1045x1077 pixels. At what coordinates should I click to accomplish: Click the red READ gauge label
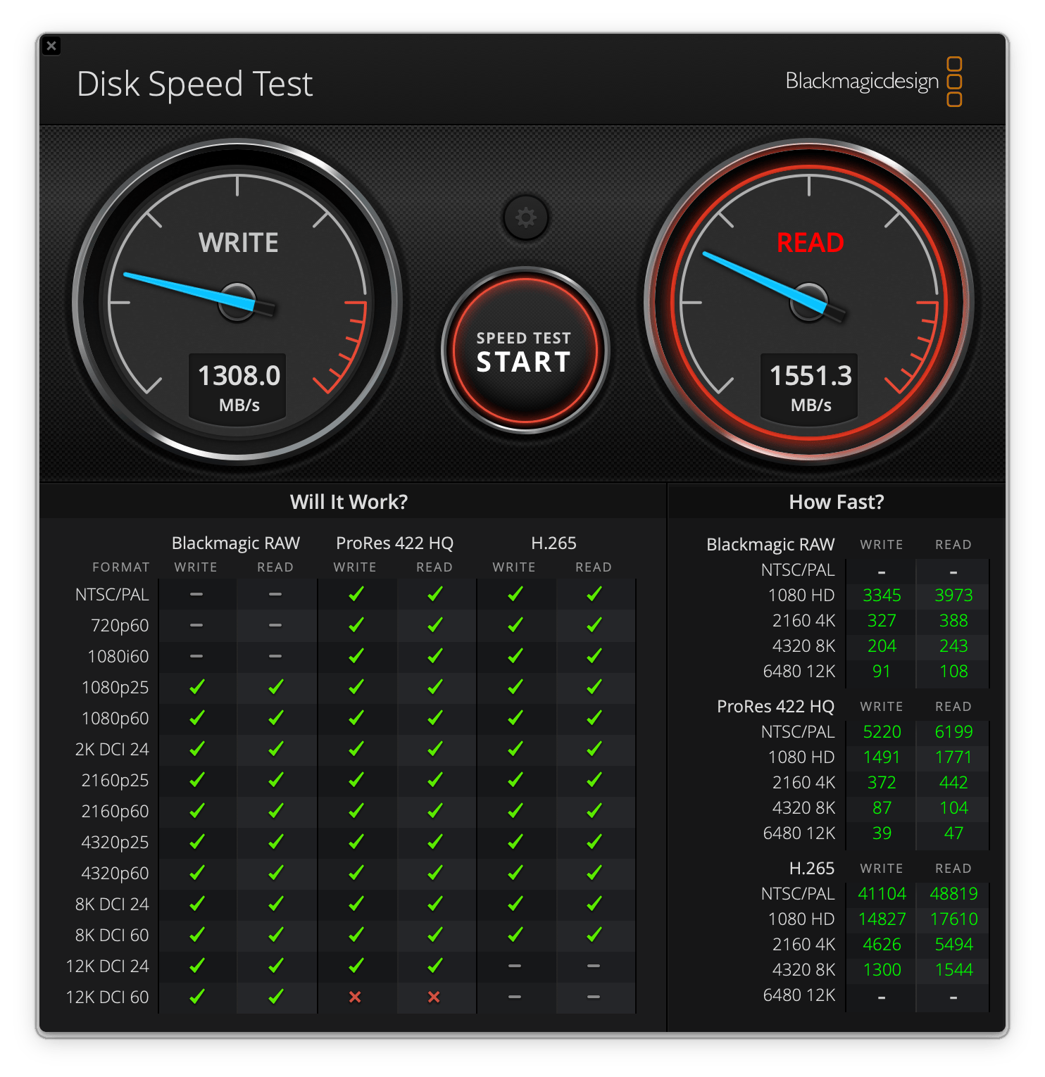(x=810, y=243)
